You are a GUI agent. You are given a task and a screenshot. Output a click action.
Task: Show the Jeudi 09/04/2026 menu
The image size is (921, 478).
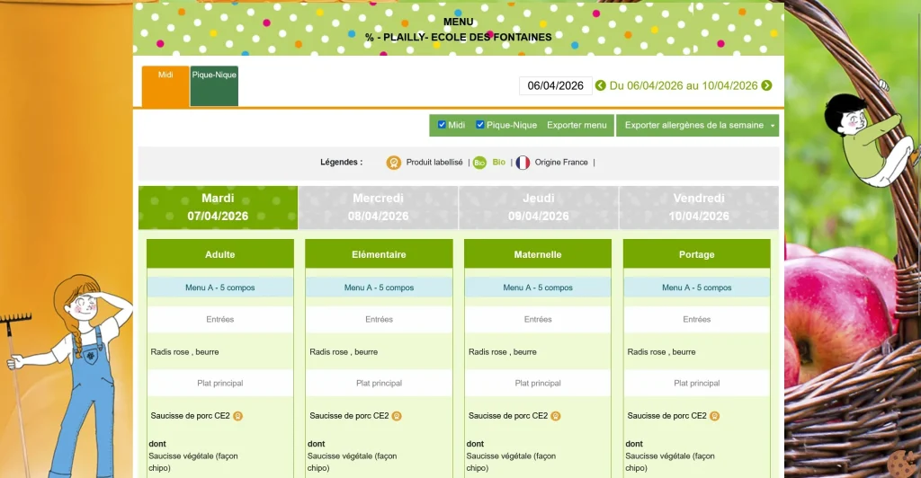[538, 208]
